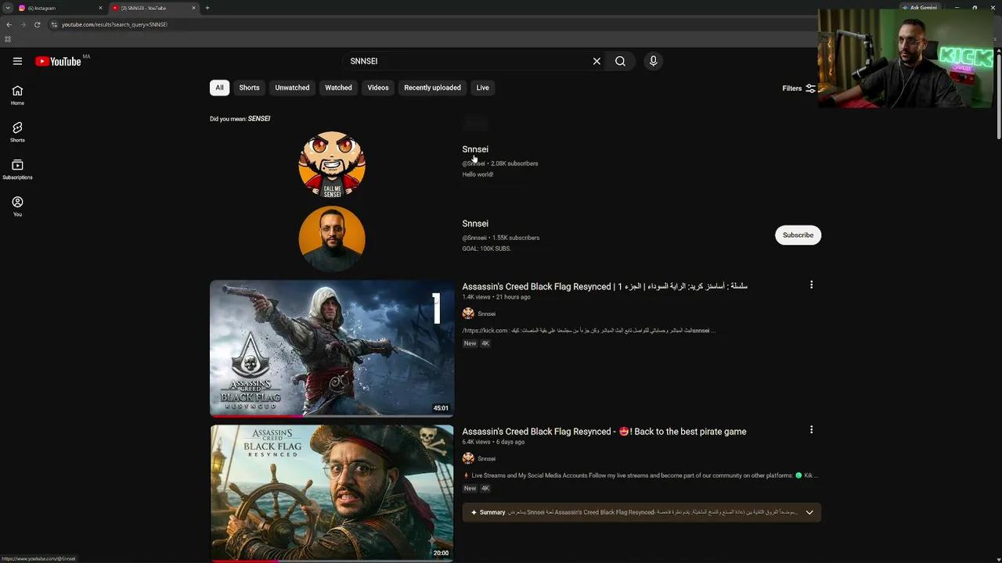Play the 45:01 Black Flag thumbnail
Viewport: 1002px width, 563px height.
tap(332, 349)
